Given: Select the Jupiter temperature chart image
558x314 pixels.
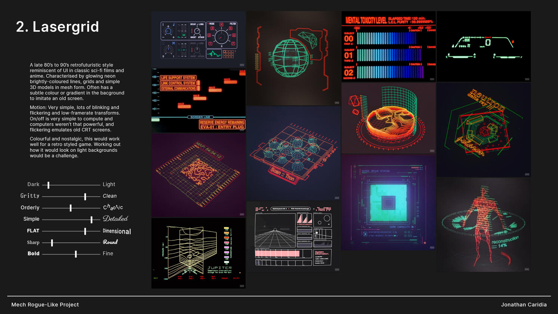Looking at the screenshot, I should (x=198, y=253).
